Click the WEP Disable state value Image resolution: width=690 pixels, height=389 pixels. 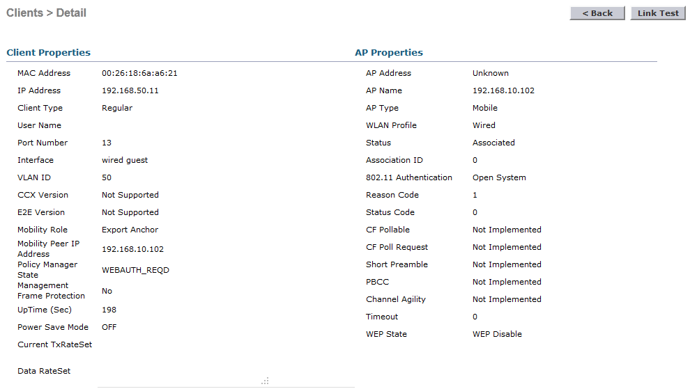coord(497,334)
